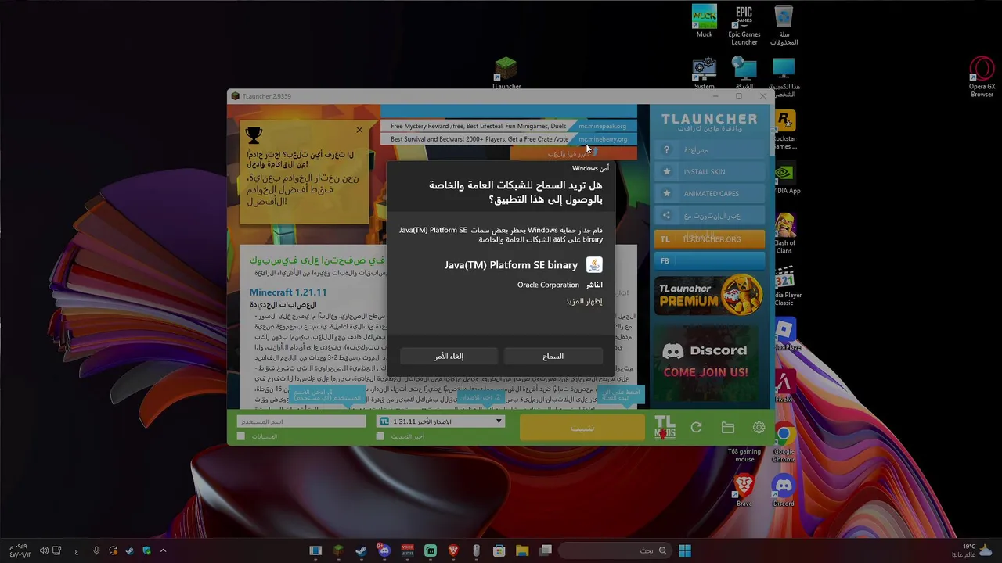Click the إلغاء الأمر (Cancel) button

click(449, 356)
